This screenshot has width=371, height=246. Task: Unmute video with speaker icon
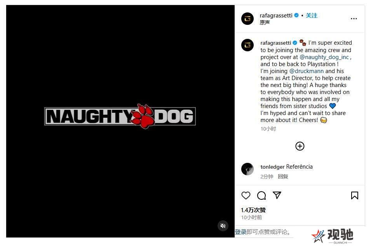tap(223, 226)
